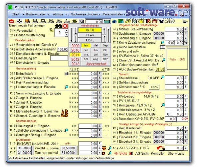This screenshot has height=167, width=198.
Task: Click the large AB letters icon
Action: (65, 113)
